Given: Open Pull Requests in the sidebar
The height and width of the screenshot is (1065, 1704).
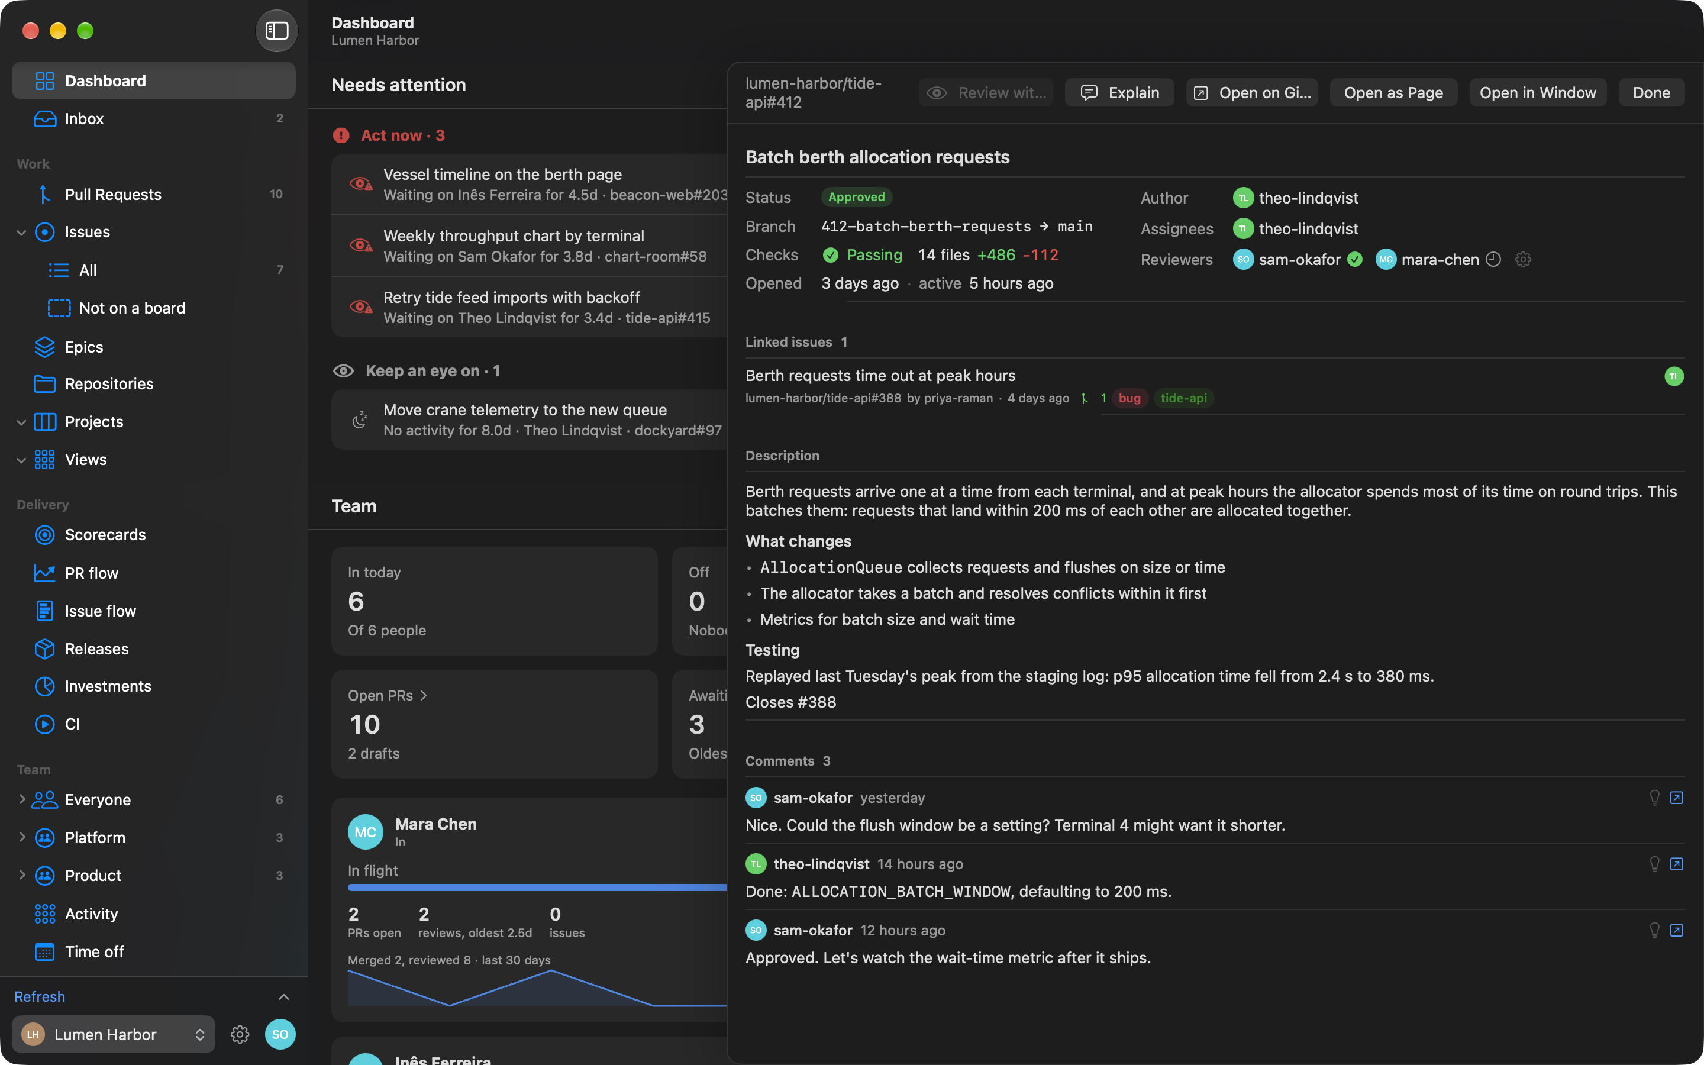Looking at the screenshot, I should tap(153, 193).
